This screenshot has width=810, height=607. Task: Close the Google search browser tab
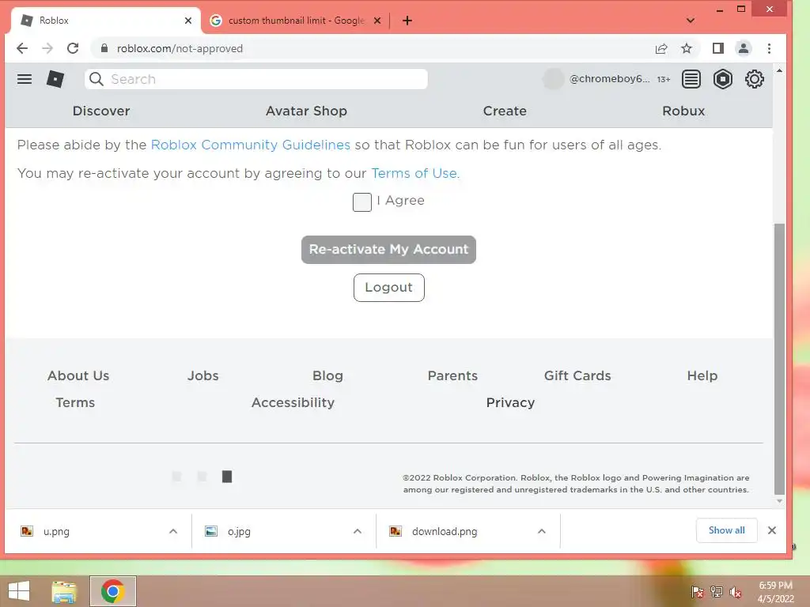click(377, 21)
